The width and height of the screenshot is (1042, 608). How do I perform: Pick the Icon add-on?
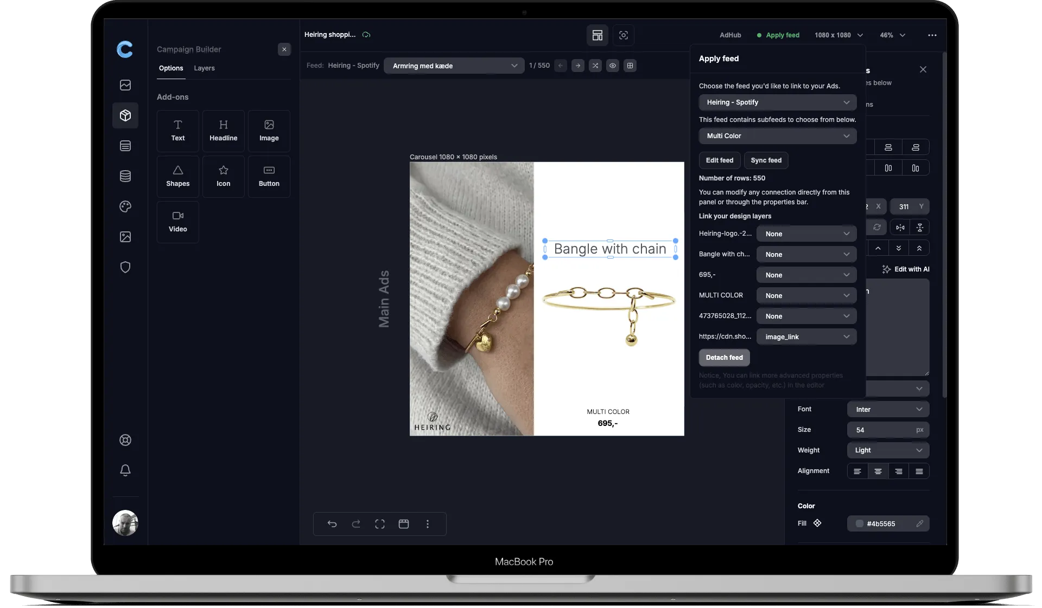tap(223, 176)
